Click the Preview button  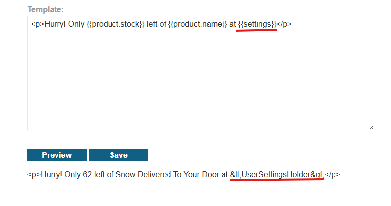coord(56,155)
